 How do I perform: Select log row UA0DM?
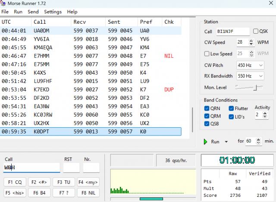(91, 31)
